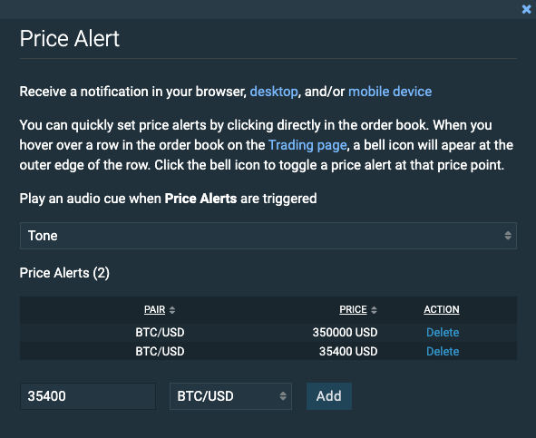This screenshot has width=536, height=438.
Task: Sort alerts by PAIR column header
Action: tap(154, 309)
